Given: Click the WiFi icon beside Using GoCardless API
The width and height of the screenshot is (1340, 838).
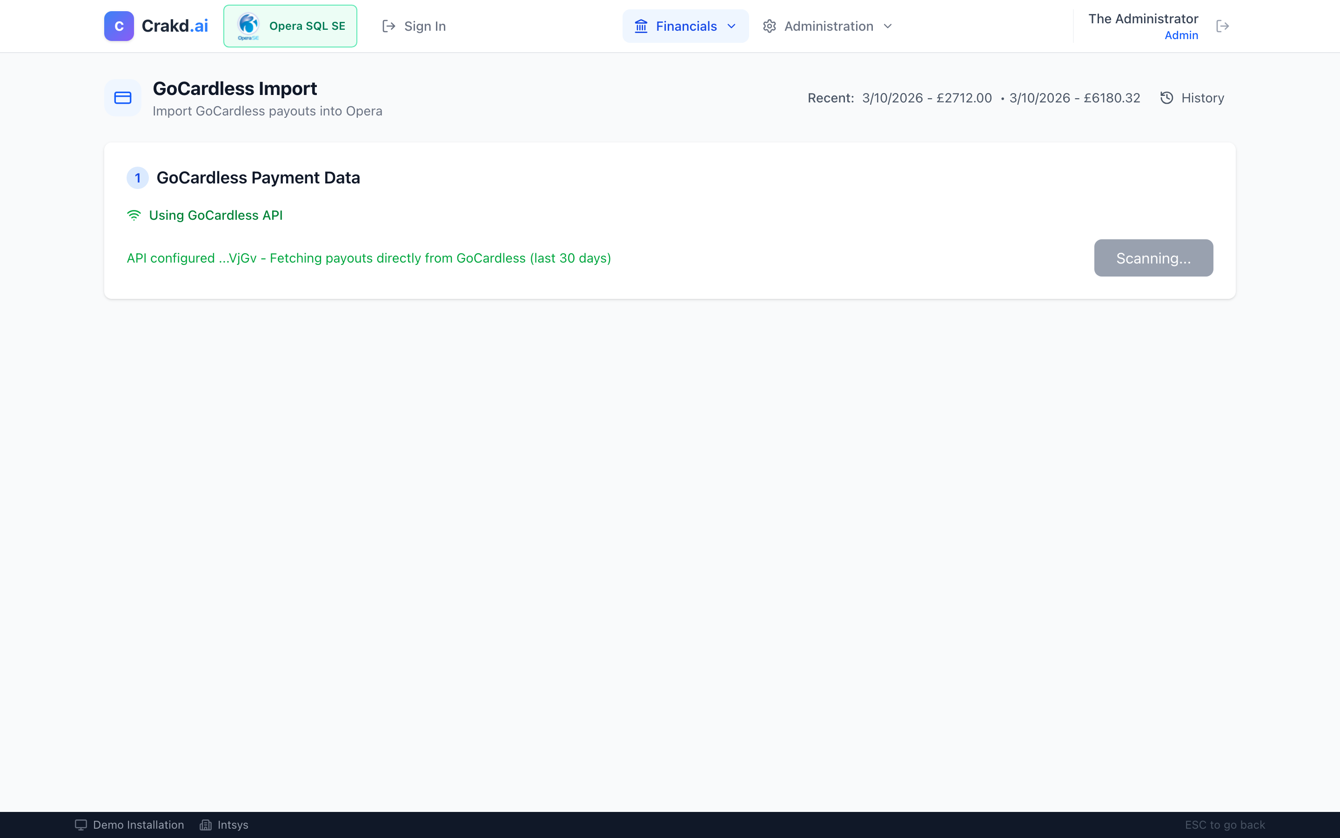Looking at the screenshot, I should coord(134,215).
